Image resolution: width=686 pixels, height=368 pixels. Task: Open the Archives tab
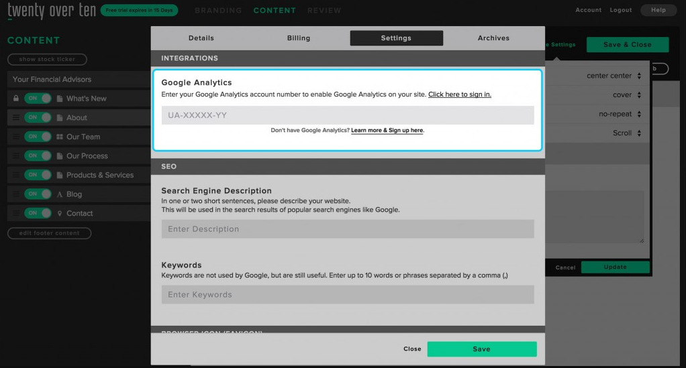pyautogui.click(x=493, y=38)
